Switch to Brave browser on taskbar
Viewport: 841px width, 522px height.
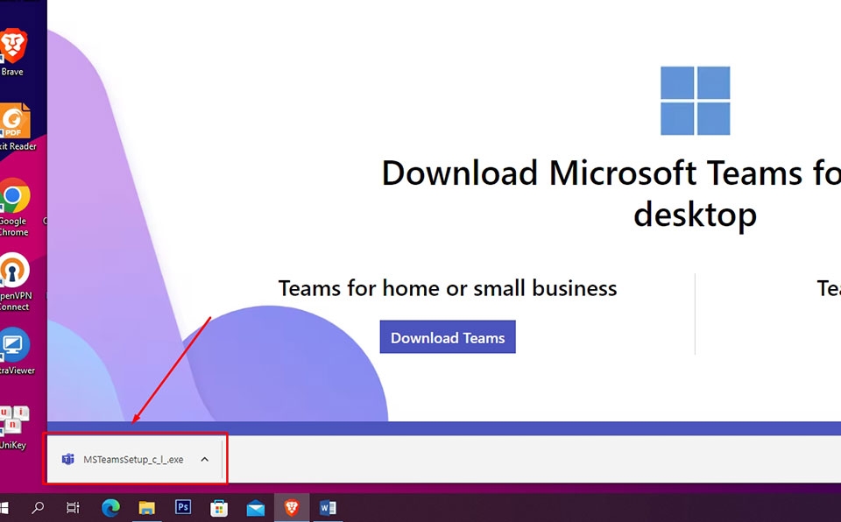point(291,507)
